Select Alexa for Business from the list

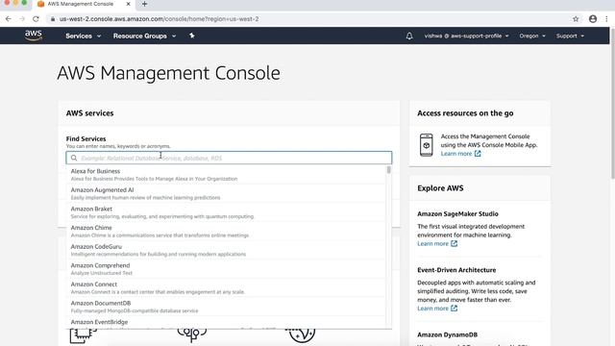226,175
